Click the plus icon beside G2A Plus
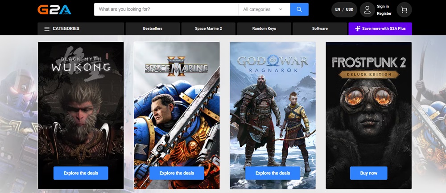446x193 pixels. [x=358, y=28]
